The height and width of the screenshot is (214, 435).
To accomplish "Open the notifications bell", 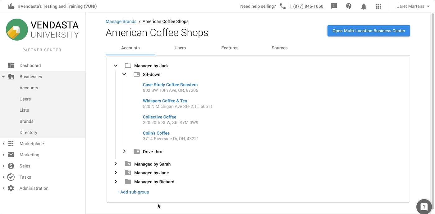I will click(x=364, y=7).
